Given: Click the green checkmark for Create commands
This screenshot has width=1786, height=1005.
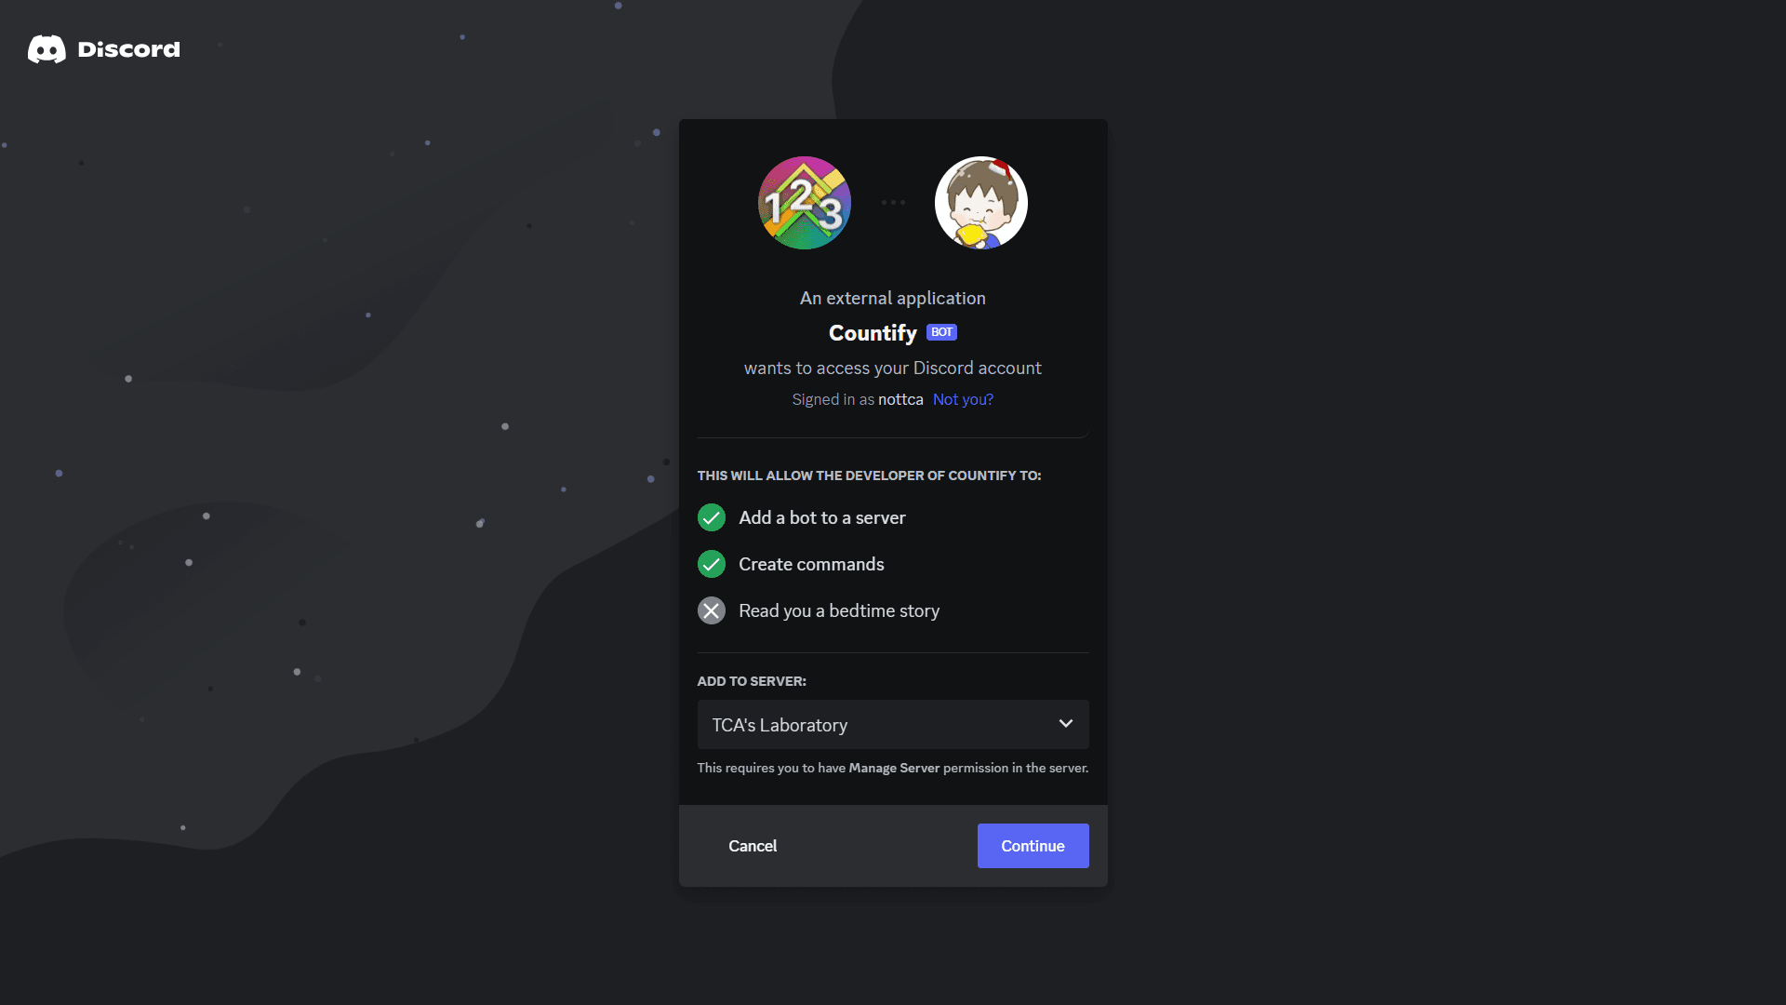Looking at the screenshot, I should [x=712, y=563].
